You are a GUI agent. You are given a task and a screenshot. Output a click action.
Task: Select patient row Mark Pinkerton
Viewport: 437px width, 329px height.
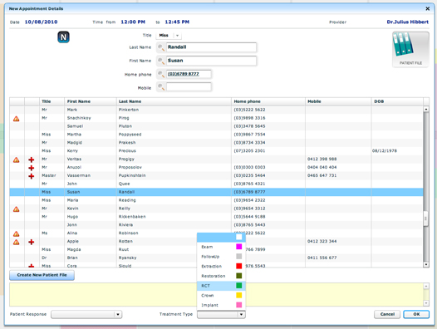216,110
